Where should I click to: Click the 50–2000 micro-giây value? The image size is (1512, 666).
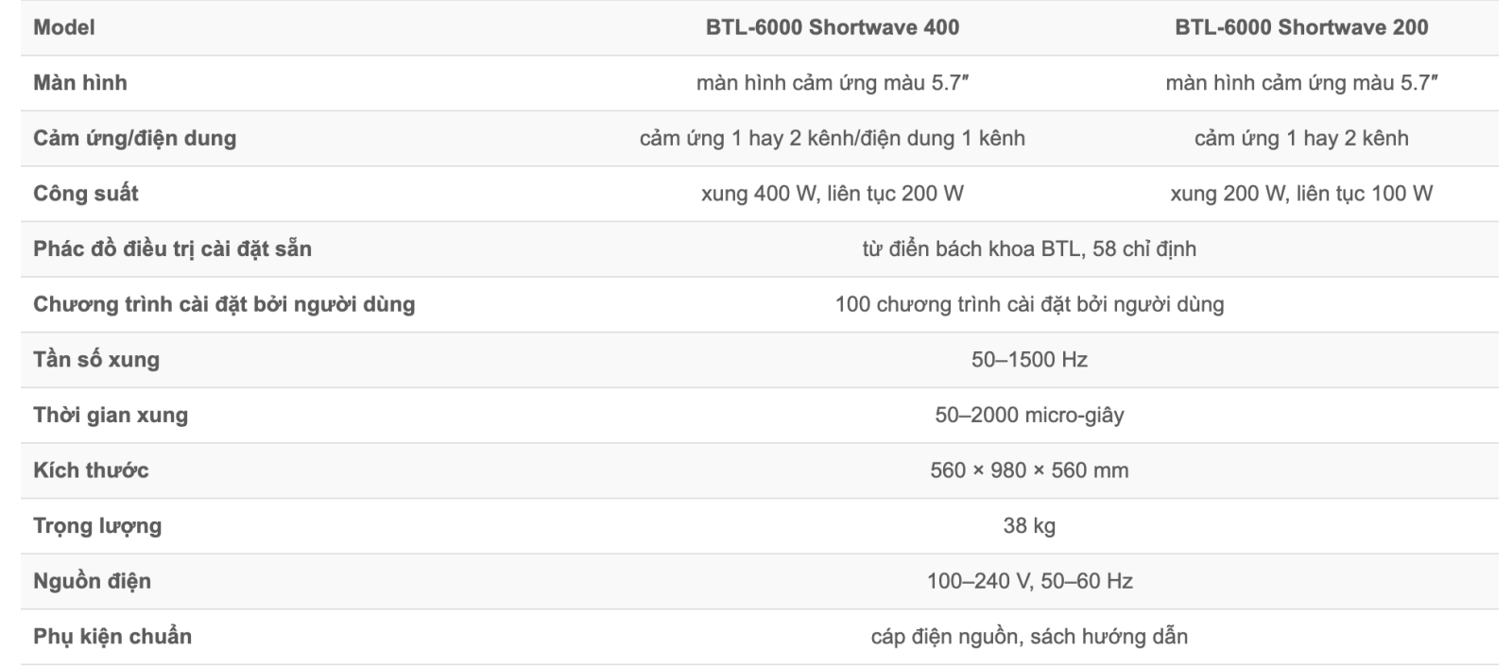click(1029, 416)
